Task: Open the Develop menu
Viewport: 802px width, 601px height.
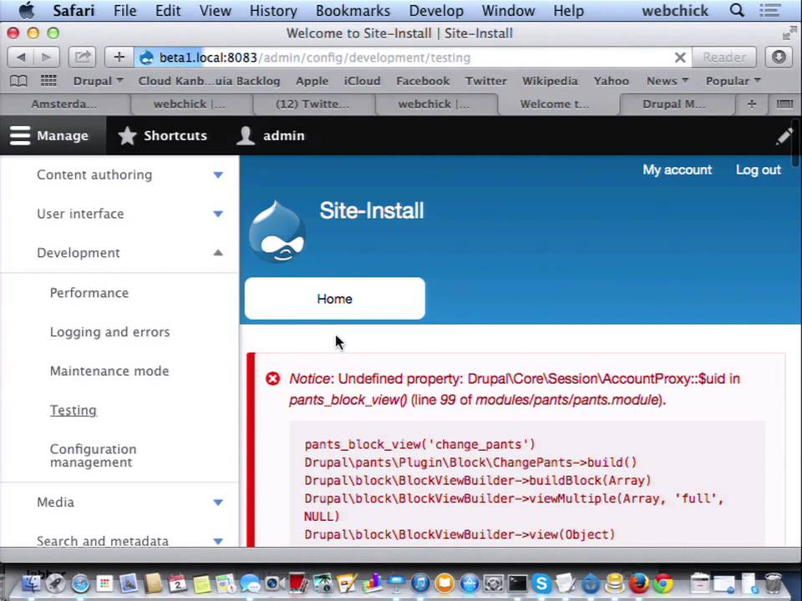Action: tap(436, 10)
